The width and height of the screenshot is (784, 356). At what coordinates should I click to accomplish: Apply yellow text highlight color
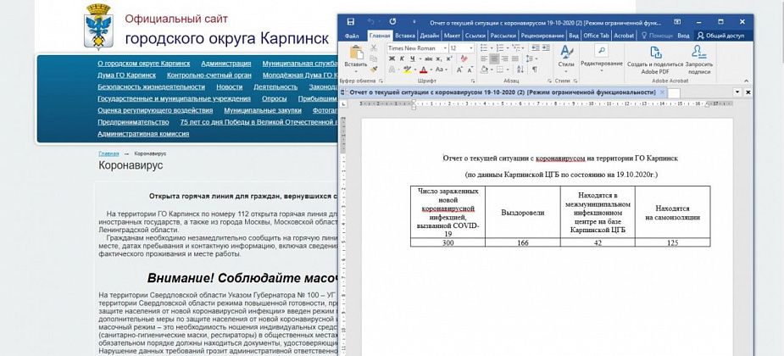click(x=409, y=69)
